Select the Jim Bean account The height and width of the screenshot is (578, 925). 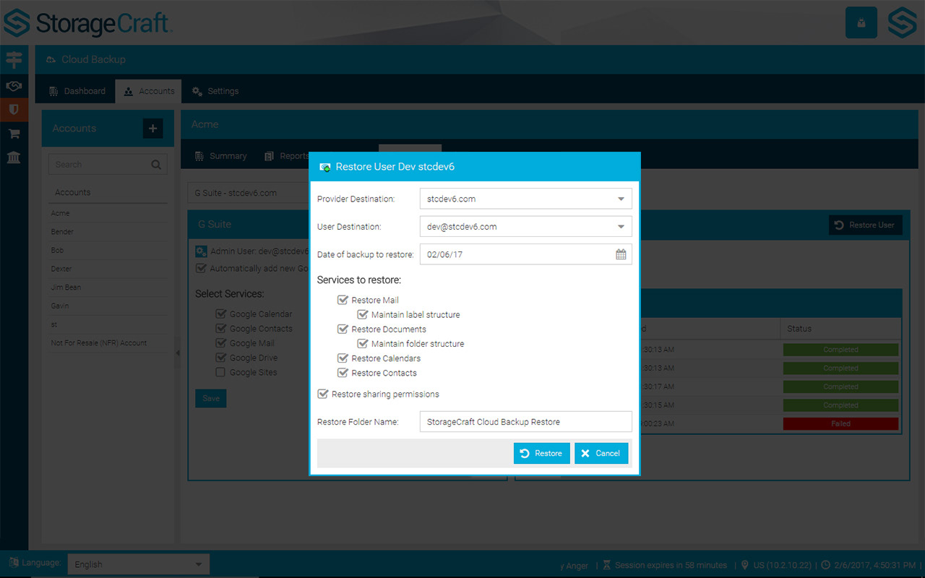(x=108, y=288)
